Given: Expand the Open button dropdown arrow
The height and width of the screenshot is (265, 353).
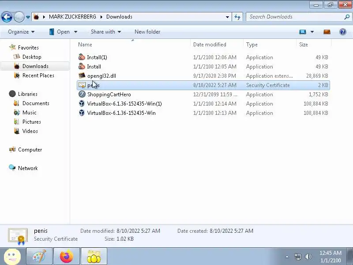Looking at the screenshot, I should (75, 32).
